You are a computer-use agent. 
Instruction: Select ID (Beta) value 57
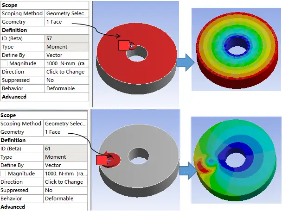[67, 38]
